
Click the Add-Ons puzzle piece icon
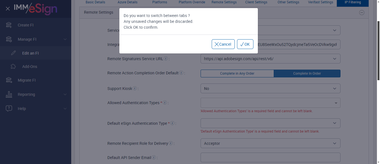(x=13, y=67)
